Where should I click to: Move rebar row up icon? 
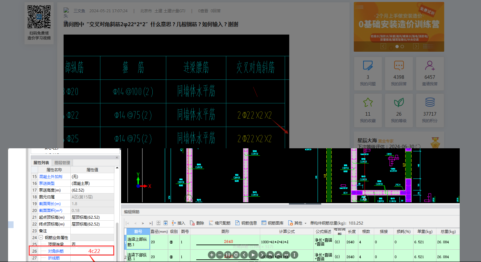point(159,223)
